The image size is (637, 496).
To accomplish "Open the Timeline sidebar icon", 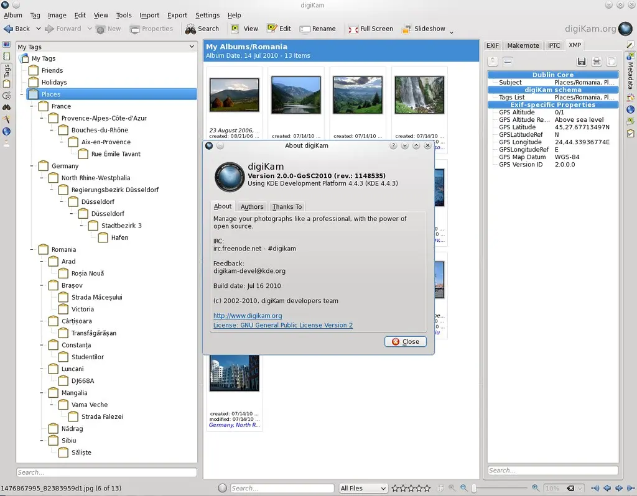I will [6, 96].
